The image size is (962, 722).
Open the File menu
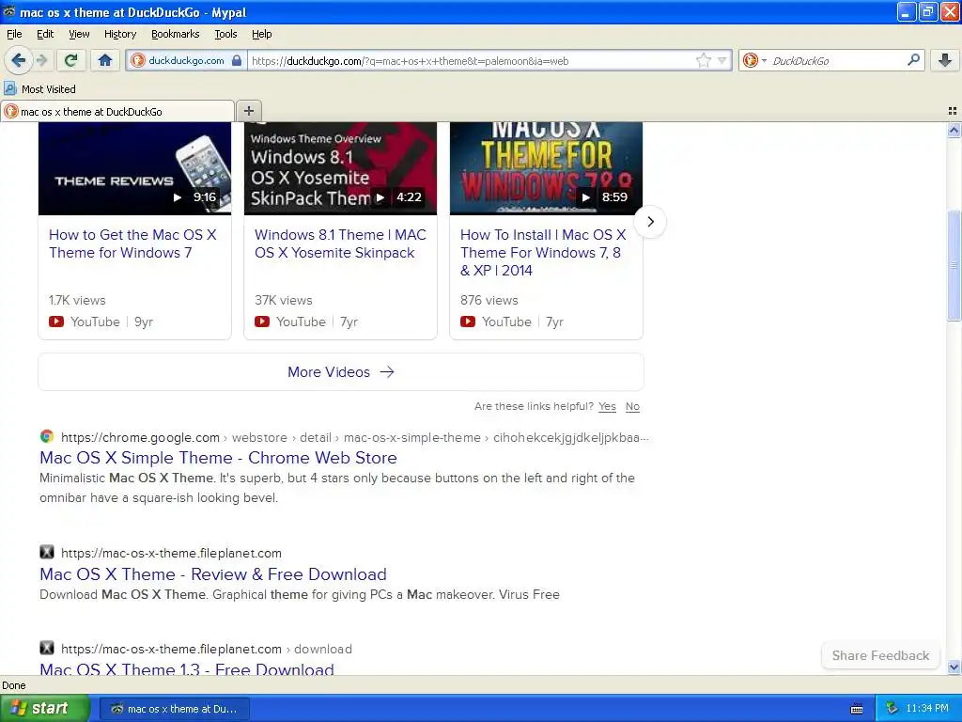click(x=14, y=34)
